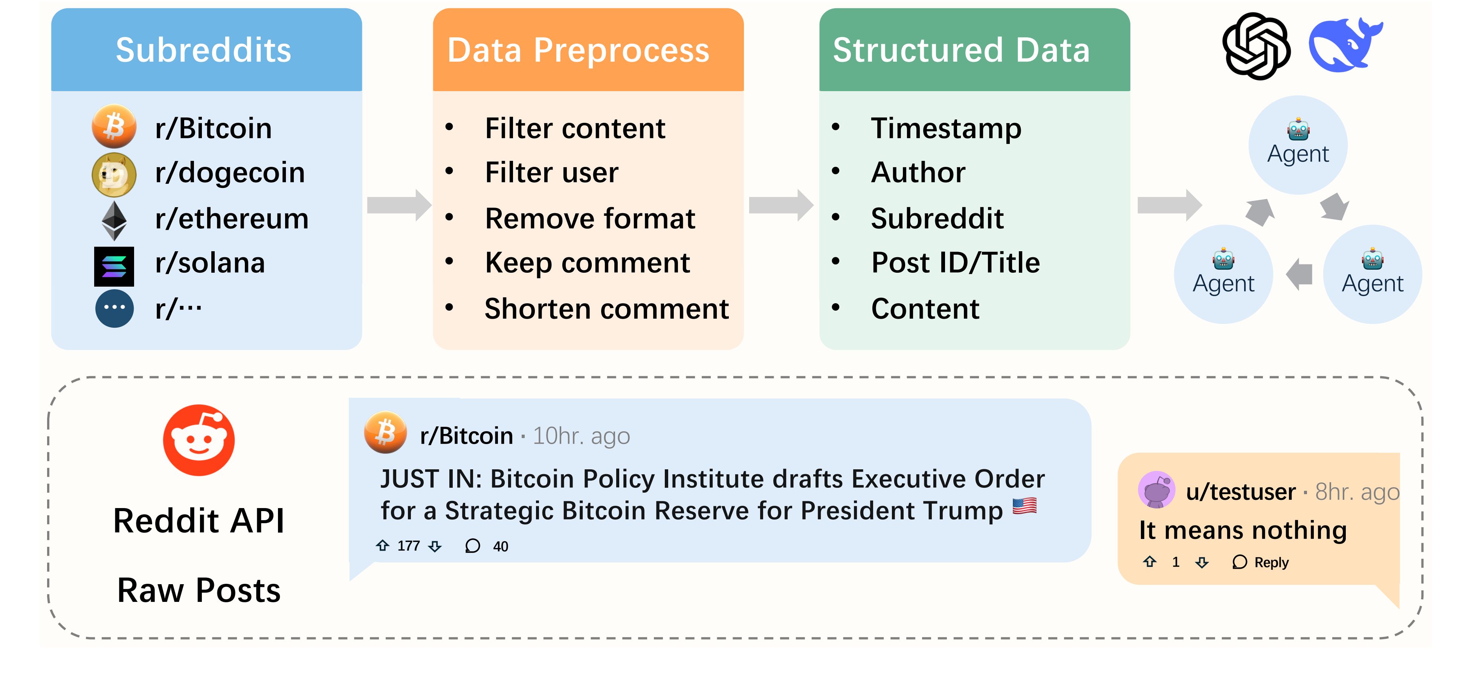Viewport: 1478px width, 684px height.
Task: Open the u/testuser profile link
Action: tap(1240, 492)
